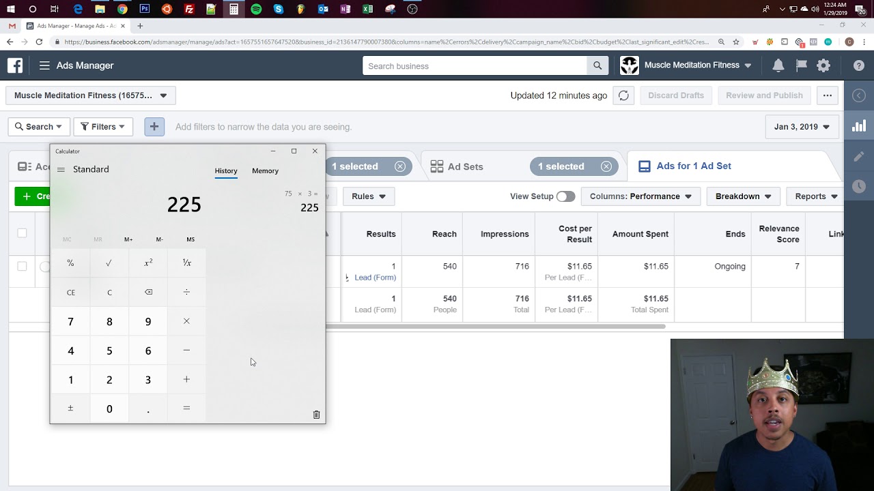
Task: Click the horizontal scrollbar below the table
Action: (495, 327)
